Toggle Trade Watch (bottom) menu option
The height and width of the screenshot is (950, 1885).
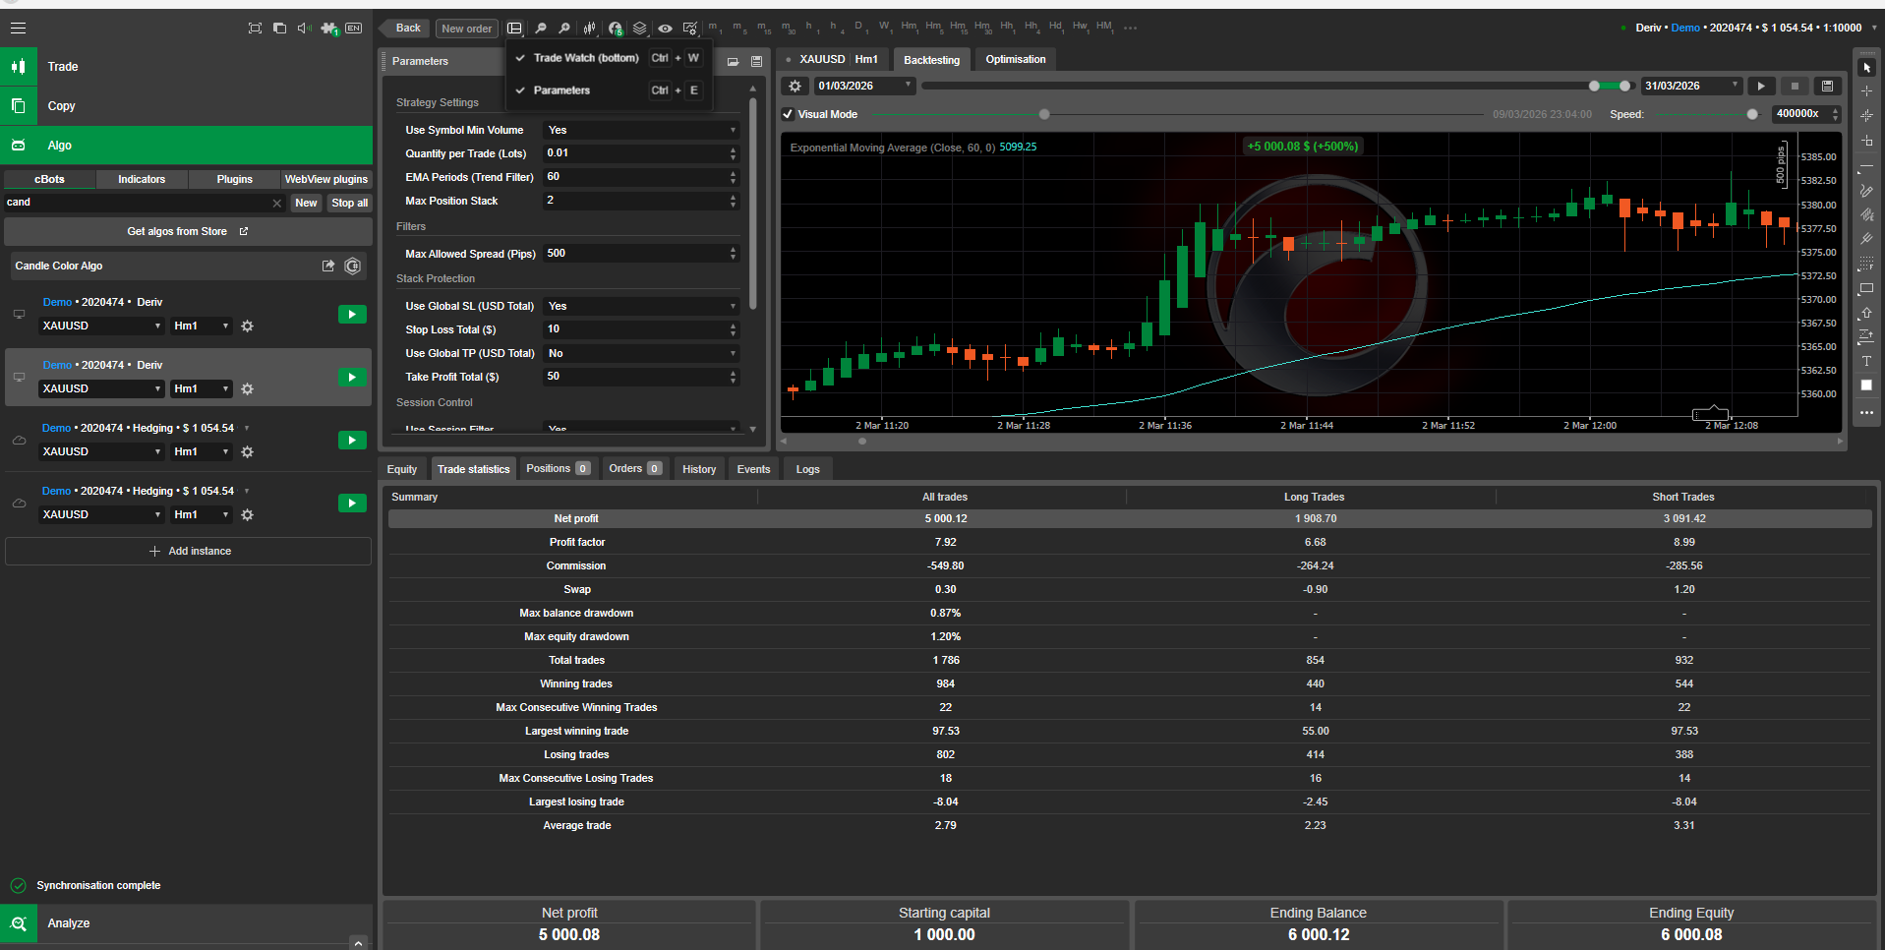click(586, 58)
